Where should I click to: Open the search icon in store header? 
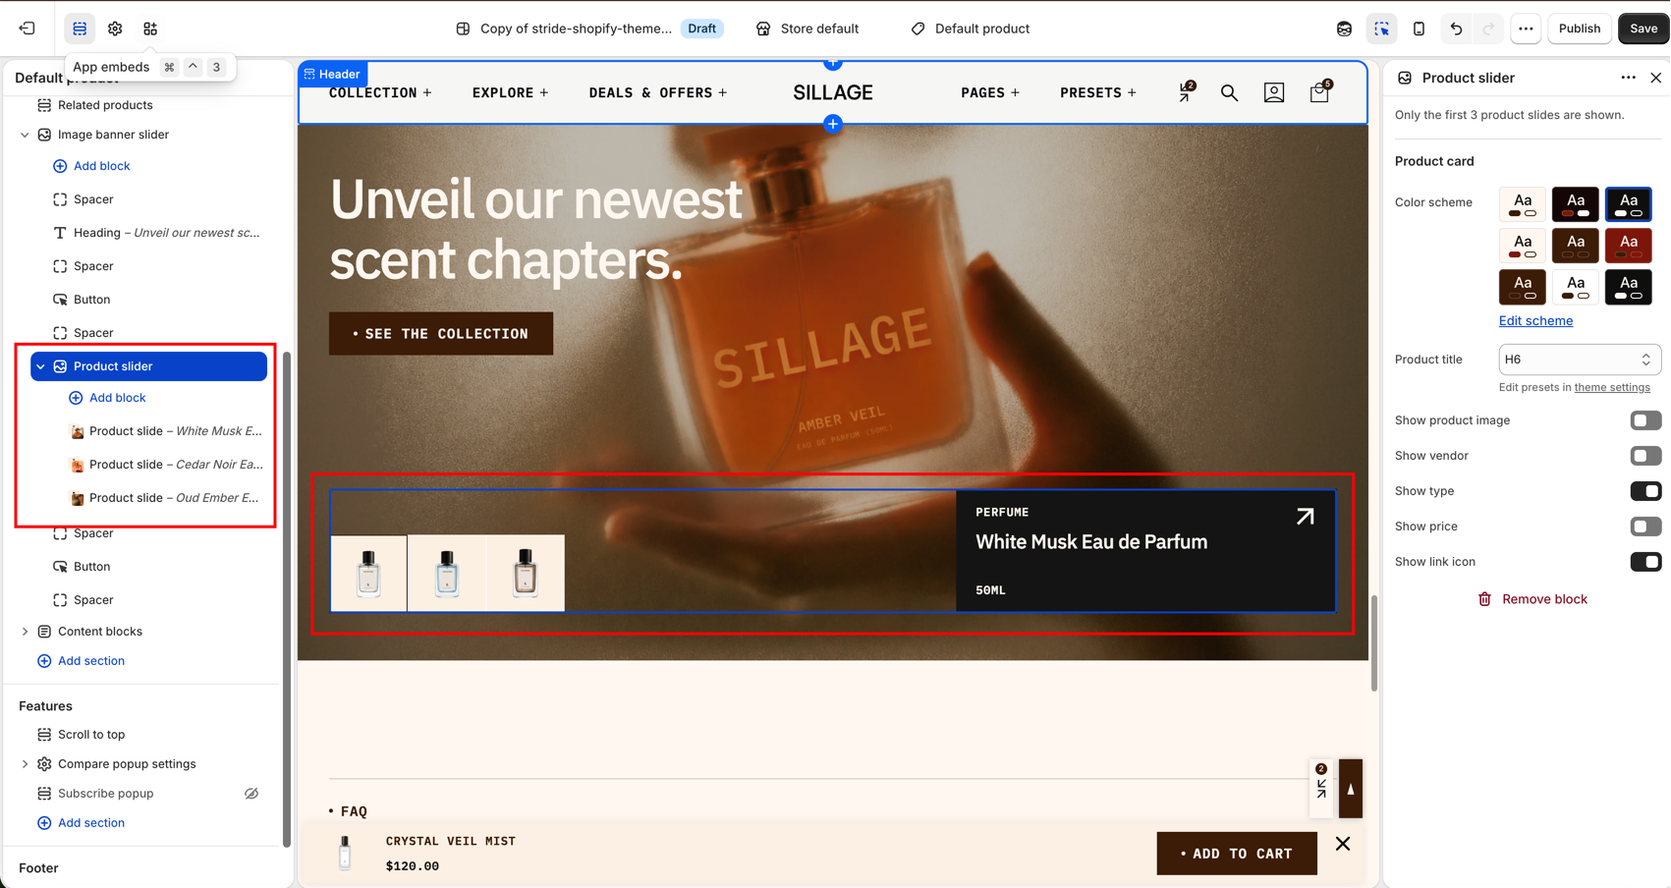click(x=1229, y=92)
